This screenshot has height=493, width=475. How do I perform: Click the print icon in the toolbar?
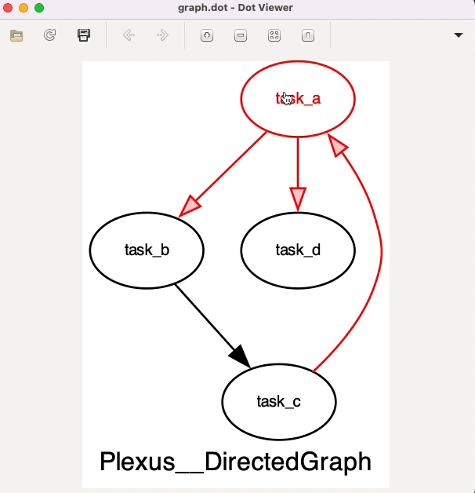[83, 35]
